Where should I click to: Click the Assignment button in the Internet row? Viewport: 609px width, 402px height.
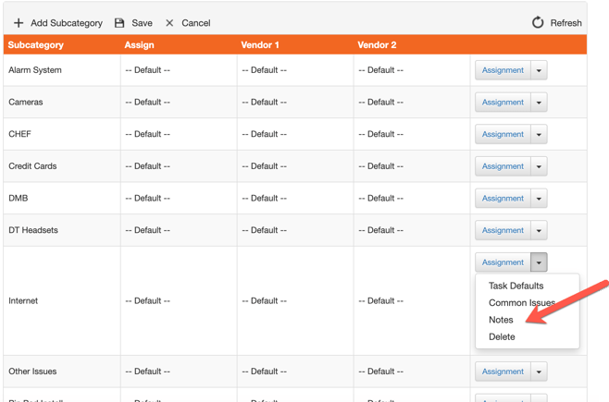pos(503,262)
